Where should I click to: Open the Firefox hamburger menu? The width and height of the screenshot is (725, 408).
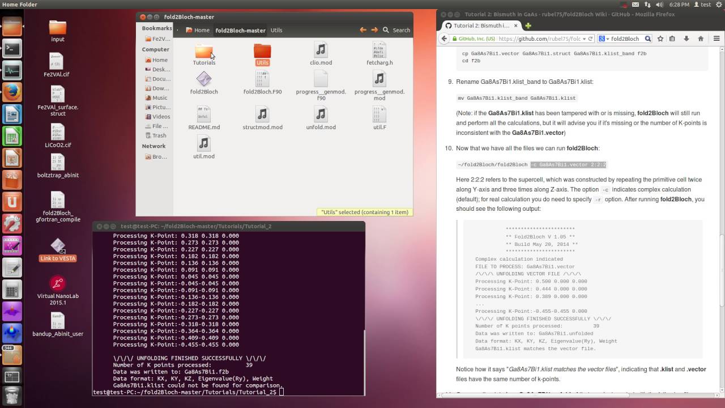[x=717, y=39]
